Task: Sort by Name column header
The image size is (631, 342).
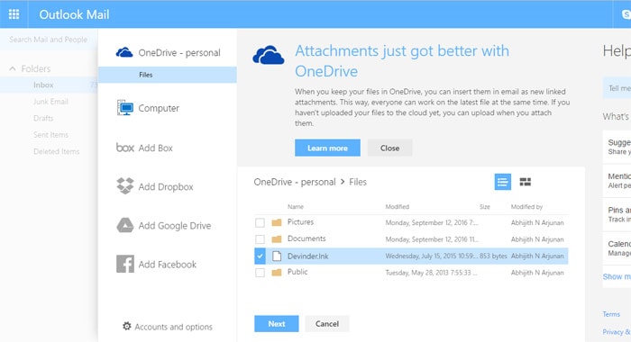Action: click(296, 207)
